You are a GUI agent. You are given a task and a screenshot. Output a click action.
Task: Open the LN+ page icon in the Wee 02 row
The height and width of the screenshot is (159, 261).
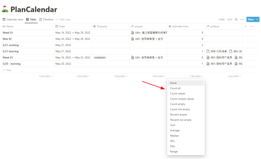click(132, 39)
